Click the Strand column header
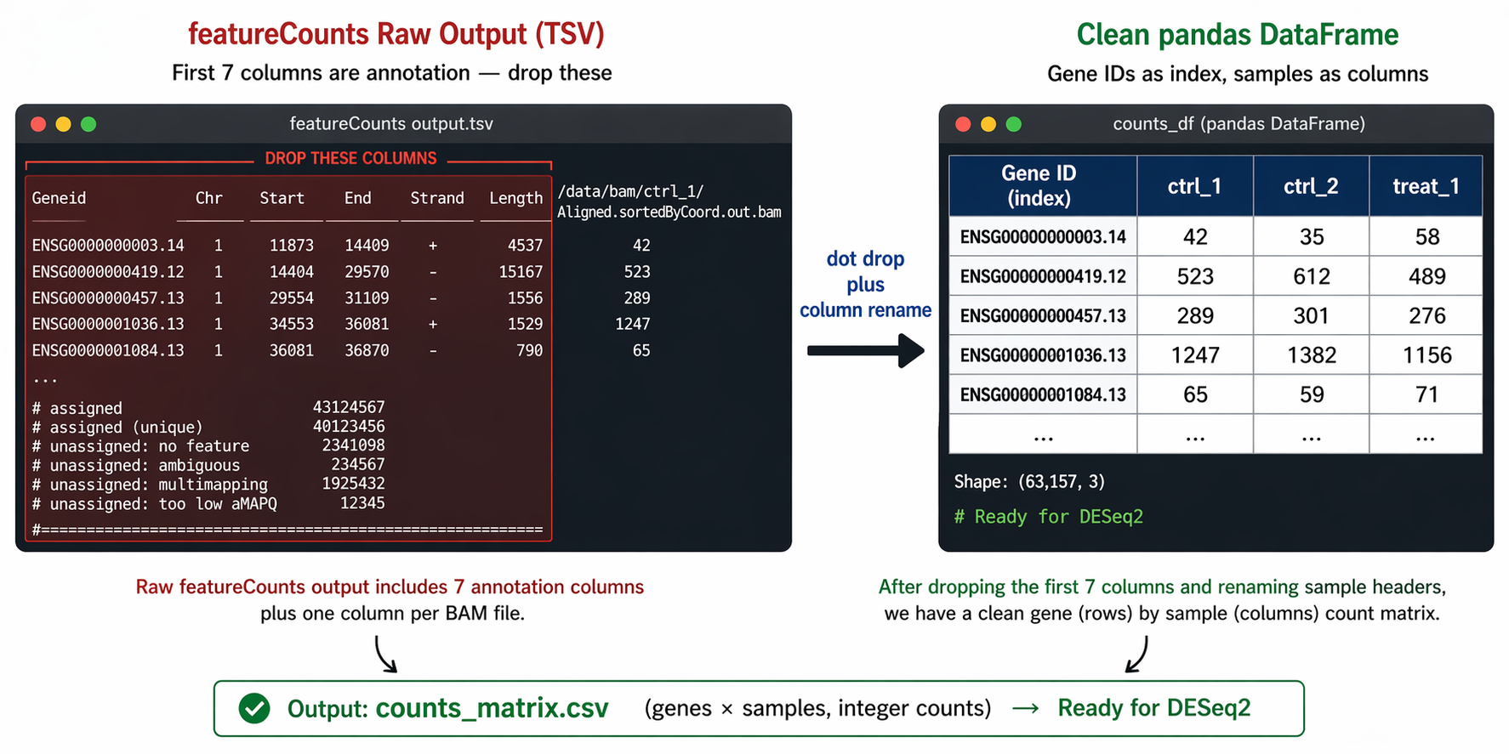The height and width of the screenshot is (754, 1509). pyautogui.click(x=437, y=198)
